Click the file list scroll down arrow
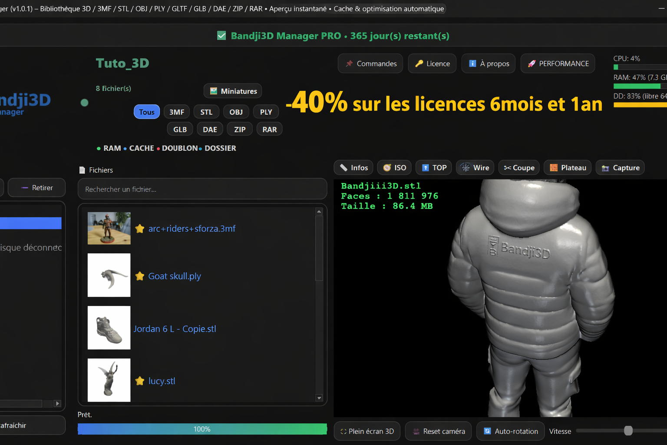 click(x=319, y=398)
